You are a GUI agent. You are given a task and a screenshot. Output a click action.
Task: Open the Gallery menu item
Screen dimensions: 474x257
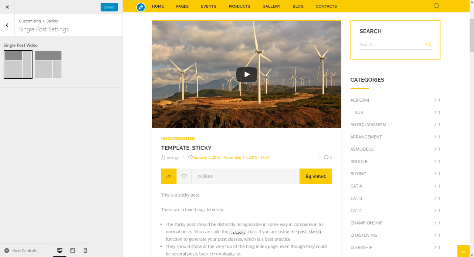[271, 6]
